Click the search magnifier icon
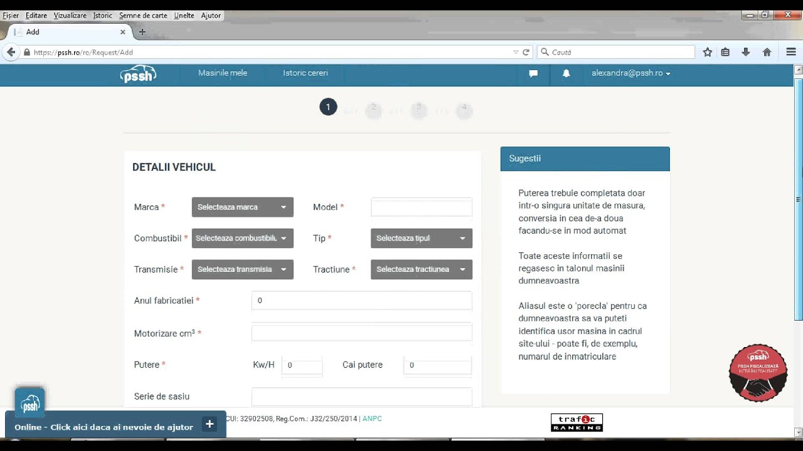 [x=545, y=52]
